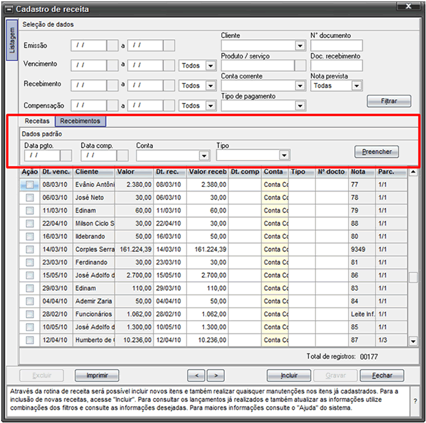Click the Leite Inf. Nota cell
Screen dimensions: 426x423
[362, 314]
